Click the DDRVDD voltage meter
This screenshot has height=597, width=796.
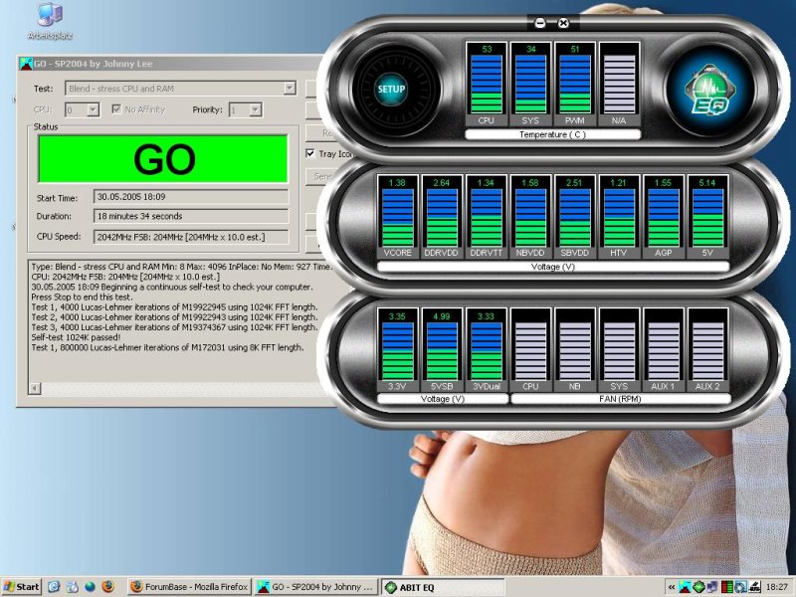(x=442, y=217)
